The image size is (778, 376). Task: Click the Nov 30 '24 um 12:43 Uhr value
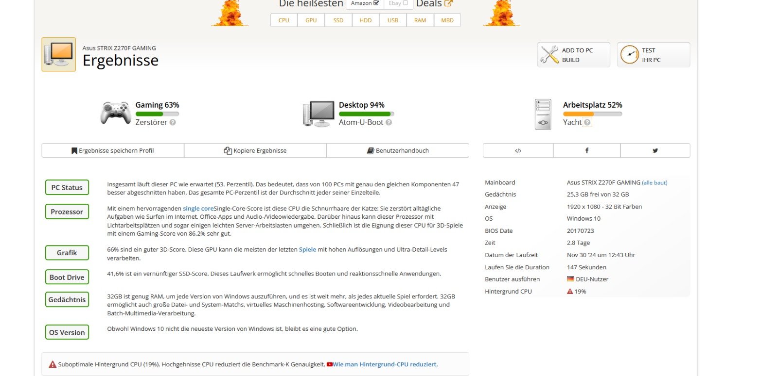601,255
